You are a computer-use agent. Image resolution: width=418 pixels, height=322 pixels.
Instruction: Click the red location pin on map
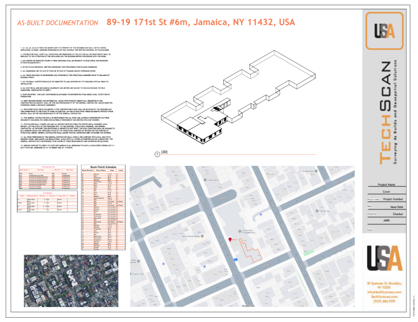230,239
